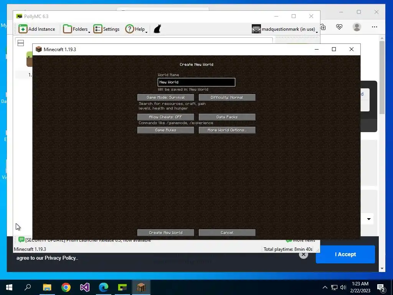Screen dimensions: 393x295
Task: Toggle Game Mode: Survival button
Action: coord(166,97)
